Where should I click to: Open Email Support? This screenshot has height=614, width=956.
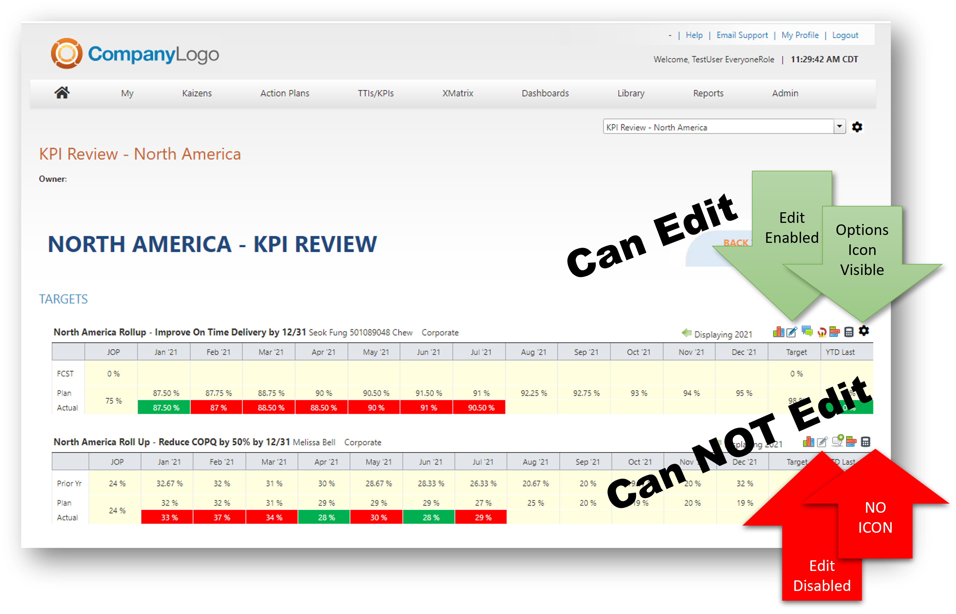(742, 35)
